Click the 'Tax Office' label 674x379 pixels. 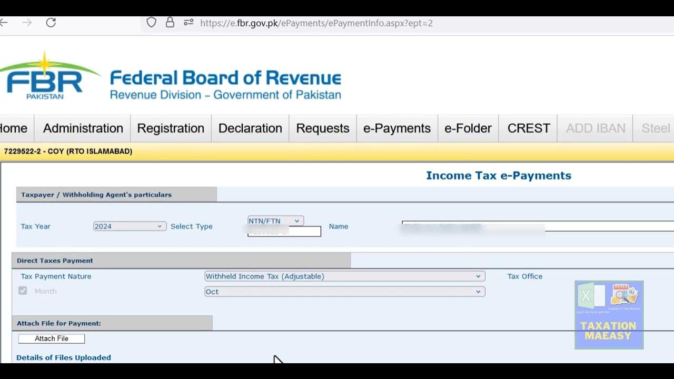[525, 276]
